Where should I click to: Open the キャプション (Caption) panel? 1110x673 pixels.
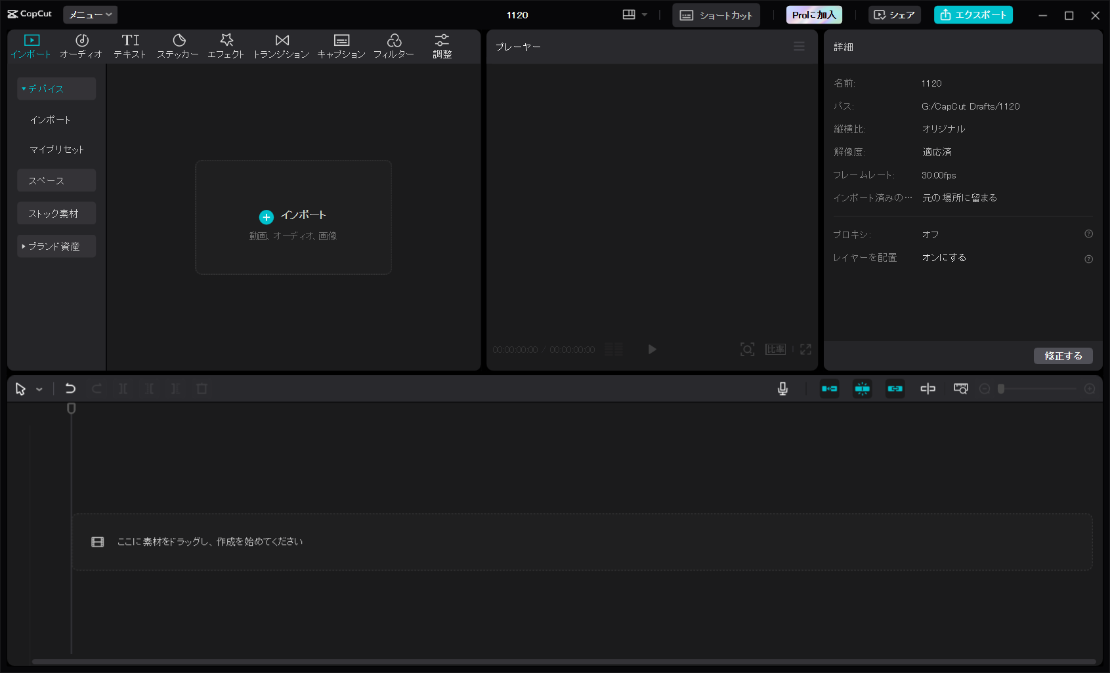click(341, 46)
